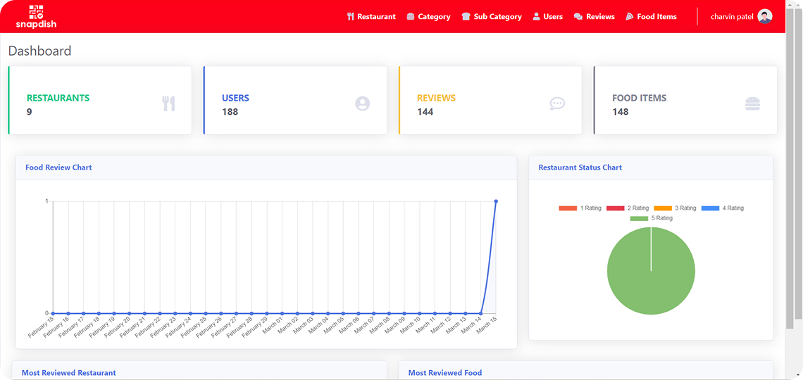The height and width of the screenshot is (380, 803).
Task: Click the Sub Category chef hat icon
Action: pyautogui.click(x=466, y=16)
